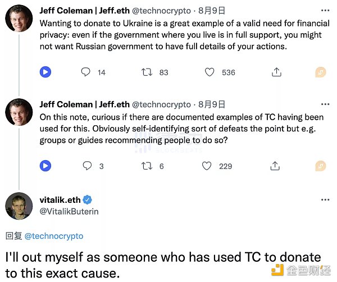
Task: Open vitalik.eth profile name link
Action: point(60,199)
